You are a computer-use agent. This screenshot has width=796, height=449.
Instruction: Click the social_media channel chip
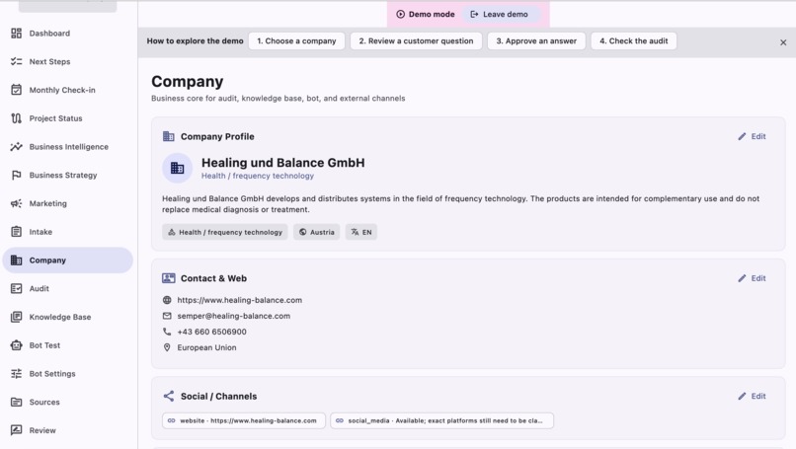441,420
